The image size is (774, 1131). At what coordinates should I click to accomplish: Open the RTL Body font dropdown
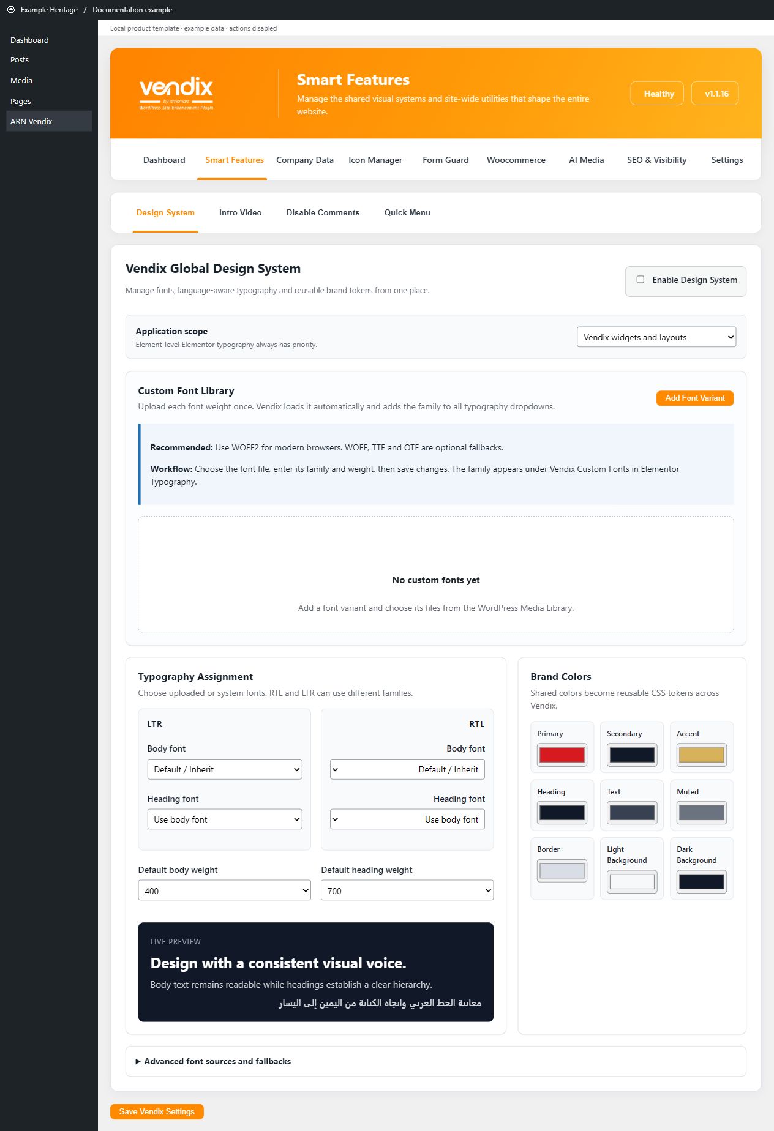coord(407,769)
